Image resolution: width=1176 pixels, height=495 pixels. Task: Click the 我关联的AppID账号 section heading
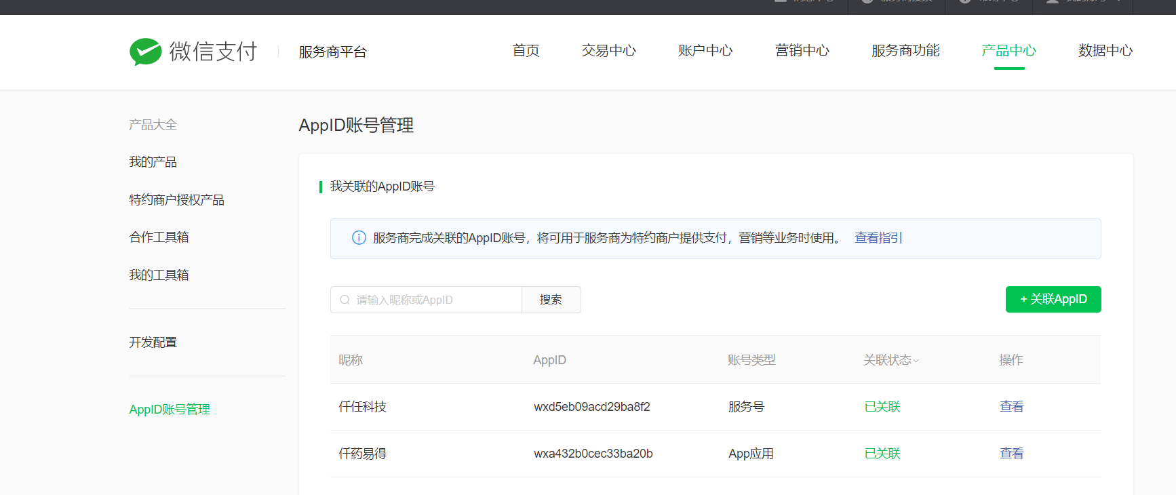382,186
